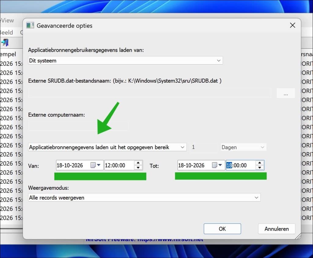Click the '...' browse button for SRUDB.dat
313x258 pixels.
tap(286, 93)
